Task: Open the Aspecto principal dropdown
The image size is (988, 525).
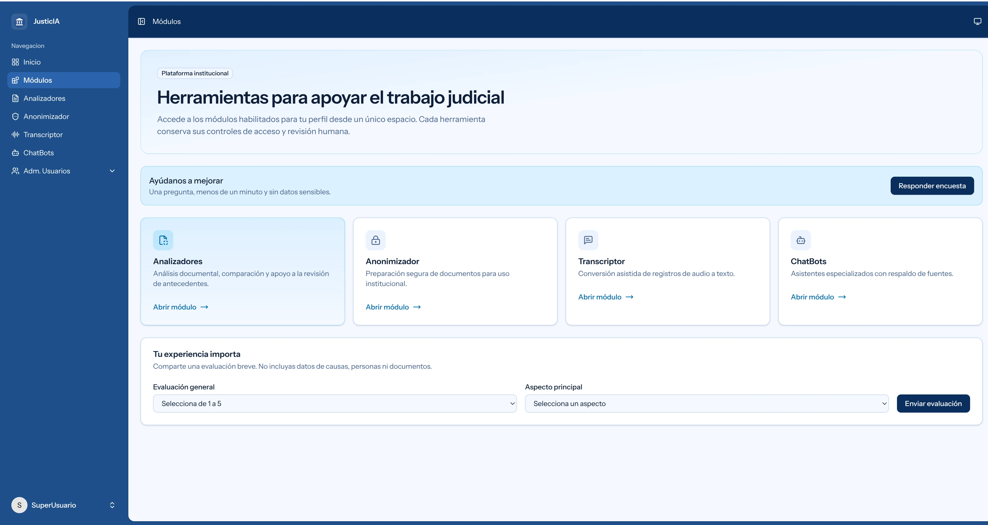Action: [x=707, y=404]
